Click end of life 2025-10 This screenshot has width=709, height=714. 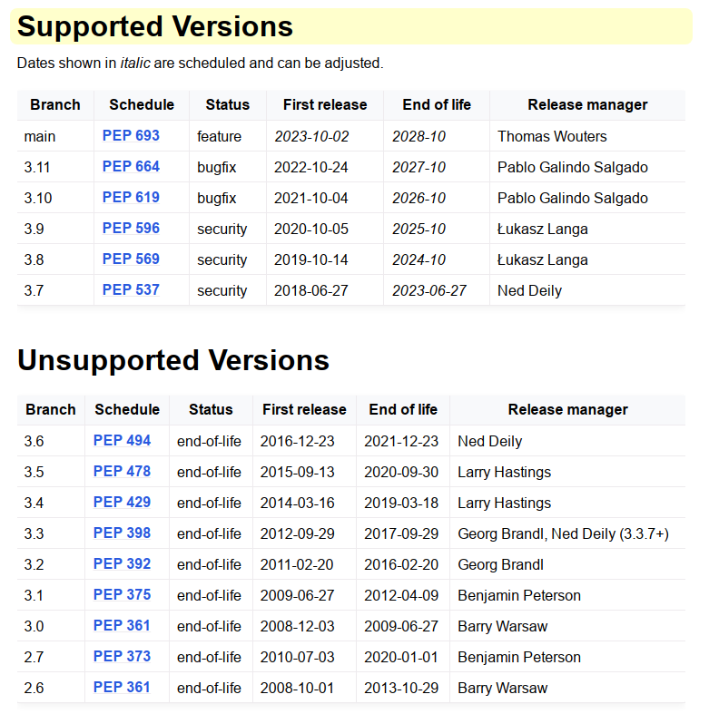tap(419, 229)
